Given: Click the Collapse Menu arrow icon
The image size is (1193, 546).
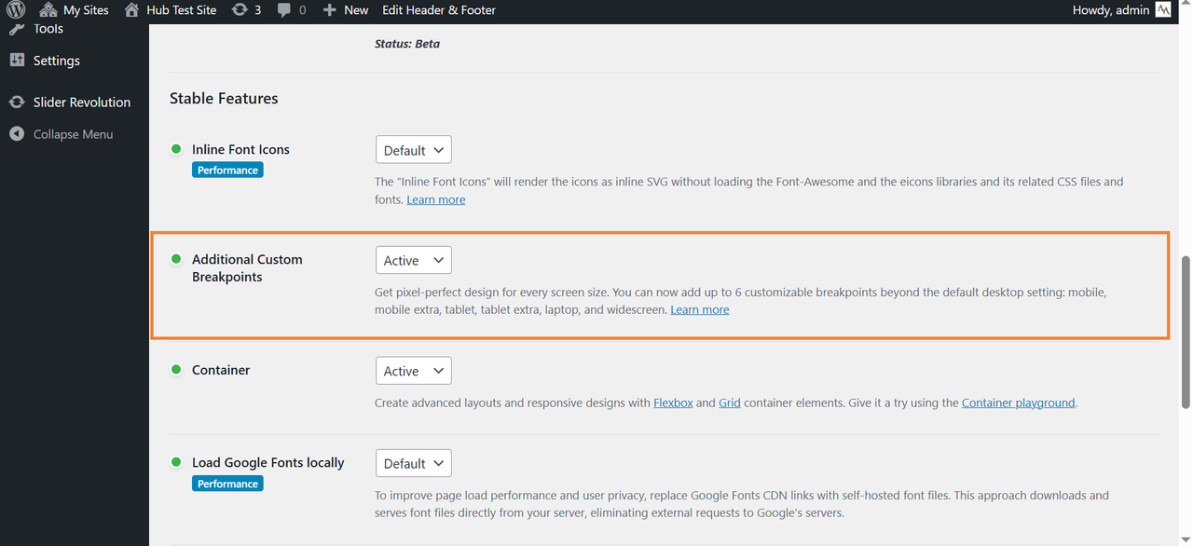Looking at the screenshot, I should pyautogui.click(x=17, y=134).
